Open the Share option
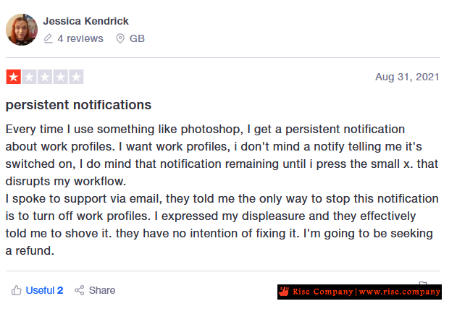The image size is (457, 309). click(102, 290)
